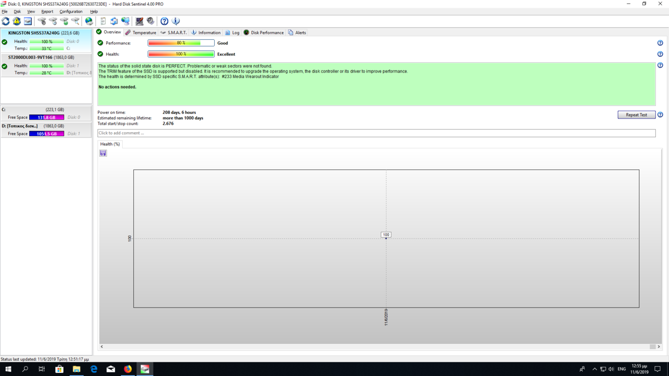669x376 pixels.
Task: Select the Health (%) graph tab
Action: point(110,144)
